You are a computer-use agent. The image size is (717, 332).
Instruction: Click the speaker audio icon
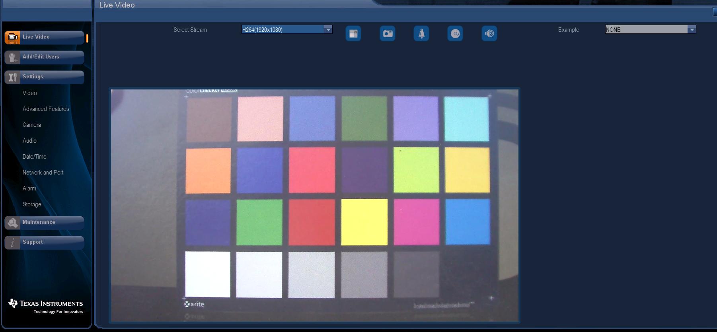(489, 33)
